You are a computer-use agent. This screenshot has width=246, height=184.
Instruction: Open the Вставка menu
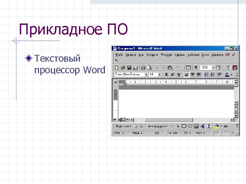point(152,55)
